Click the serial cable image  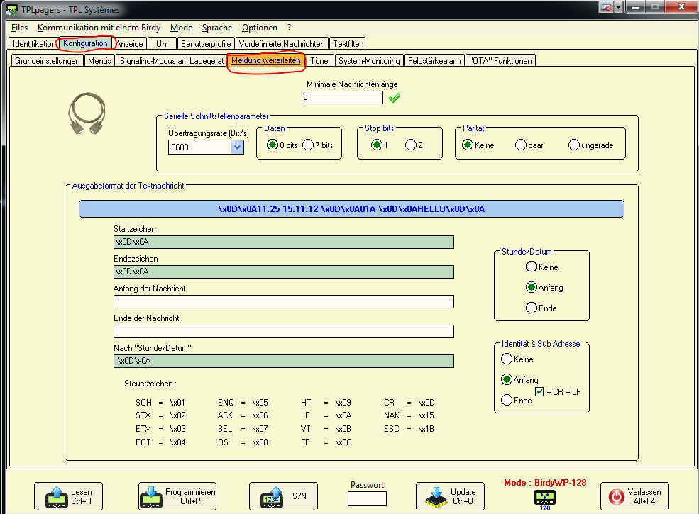[87, 113]
